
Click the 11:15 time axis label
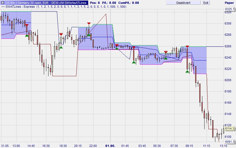(x=206, y=146)
